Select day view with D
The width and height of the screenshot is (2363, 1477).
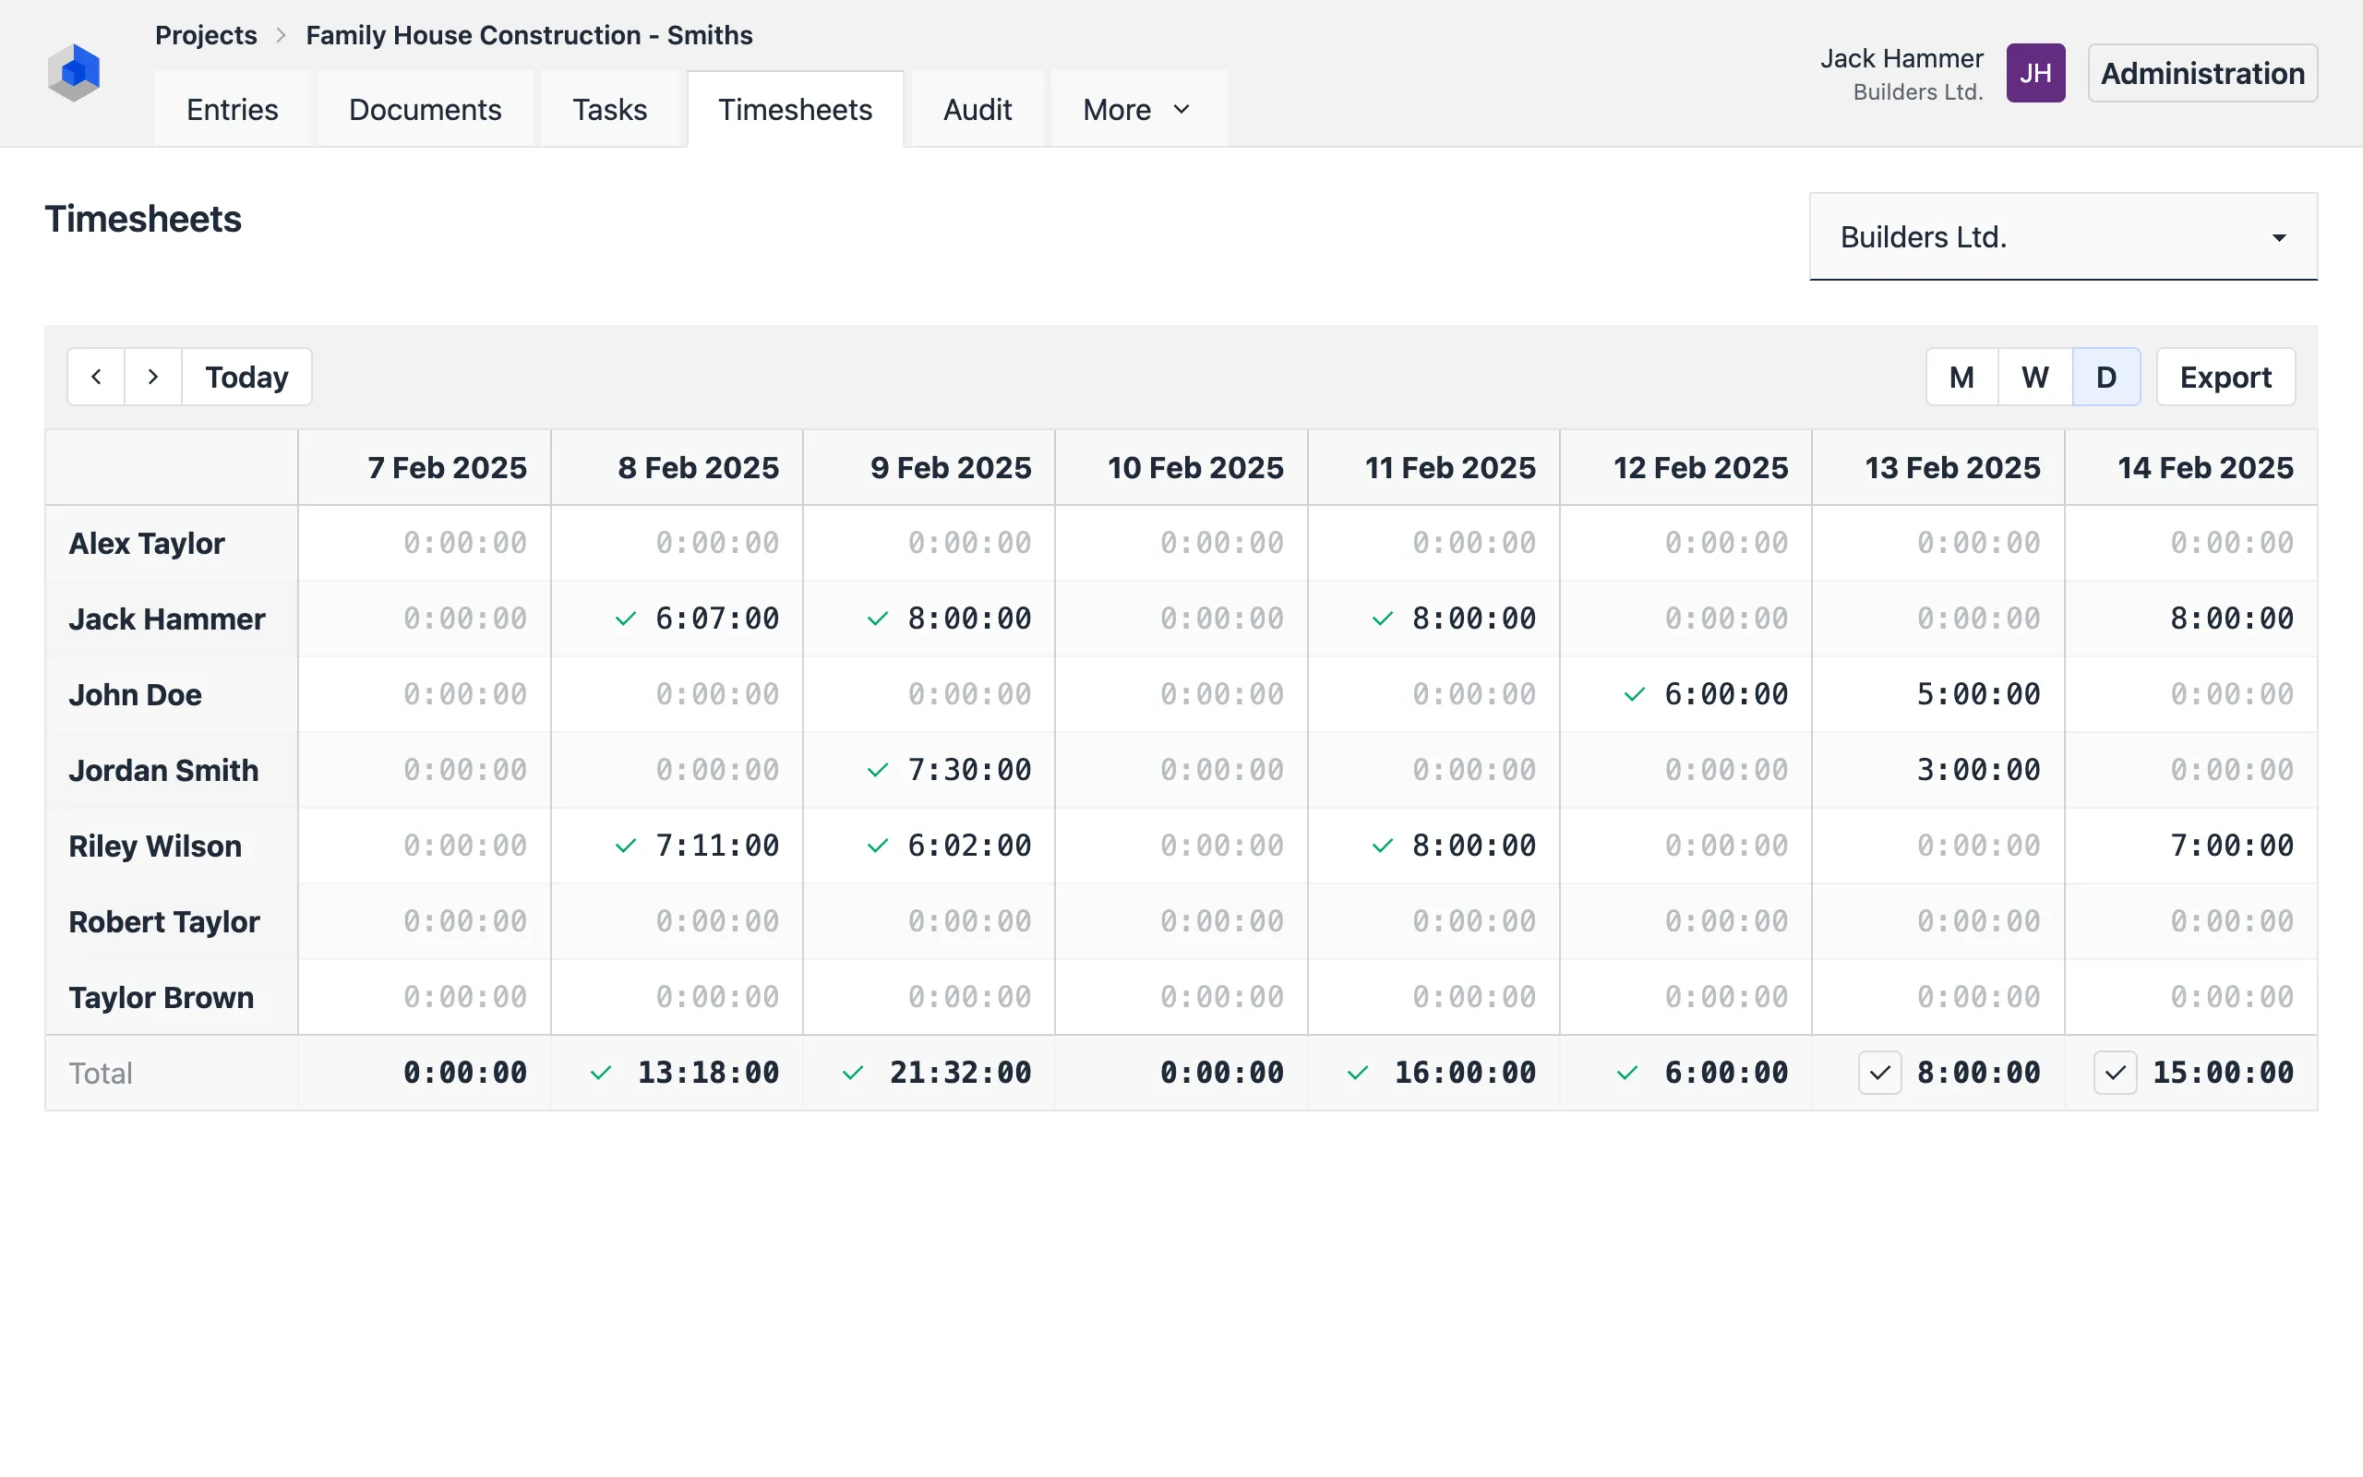click(x=2106, y=377)
